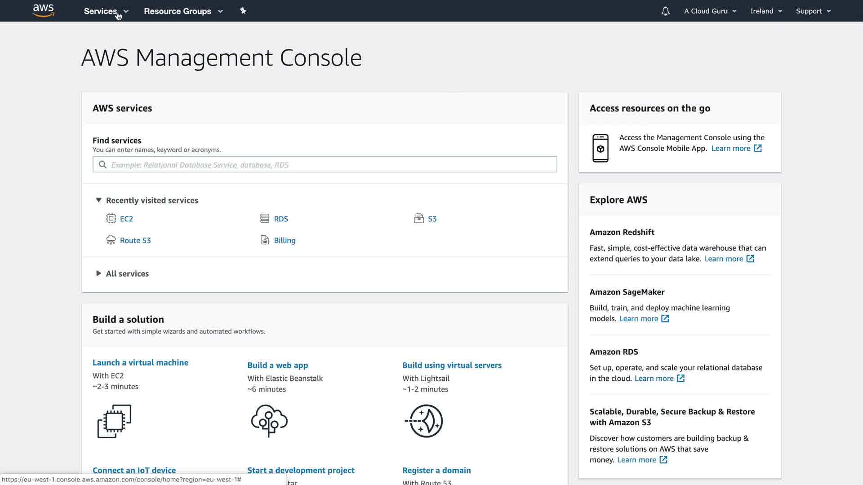
Task: Open the notifications bell icon
Action: pos(665,11)
